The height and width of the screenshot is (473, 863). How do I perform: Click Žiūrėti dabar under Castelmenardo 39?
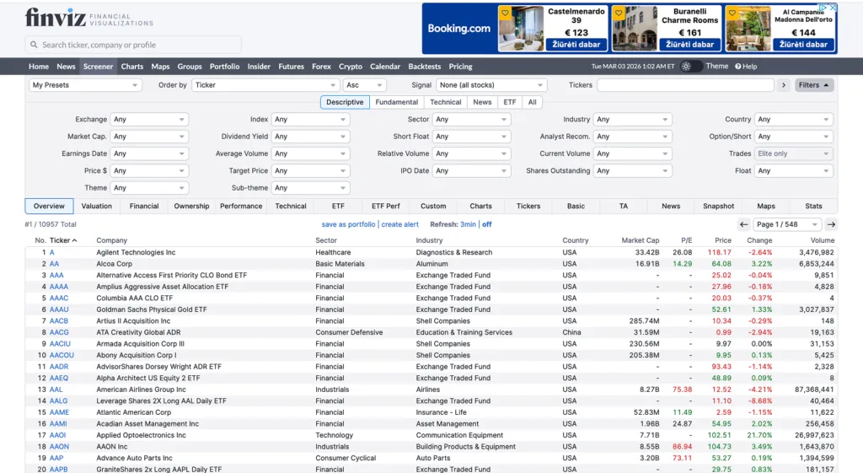pos(576,44)
